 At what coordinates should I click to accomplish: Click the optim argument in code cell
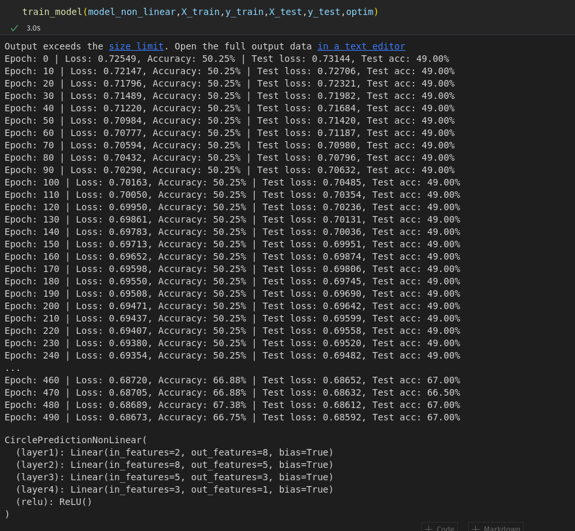click(x=359, y=12)
